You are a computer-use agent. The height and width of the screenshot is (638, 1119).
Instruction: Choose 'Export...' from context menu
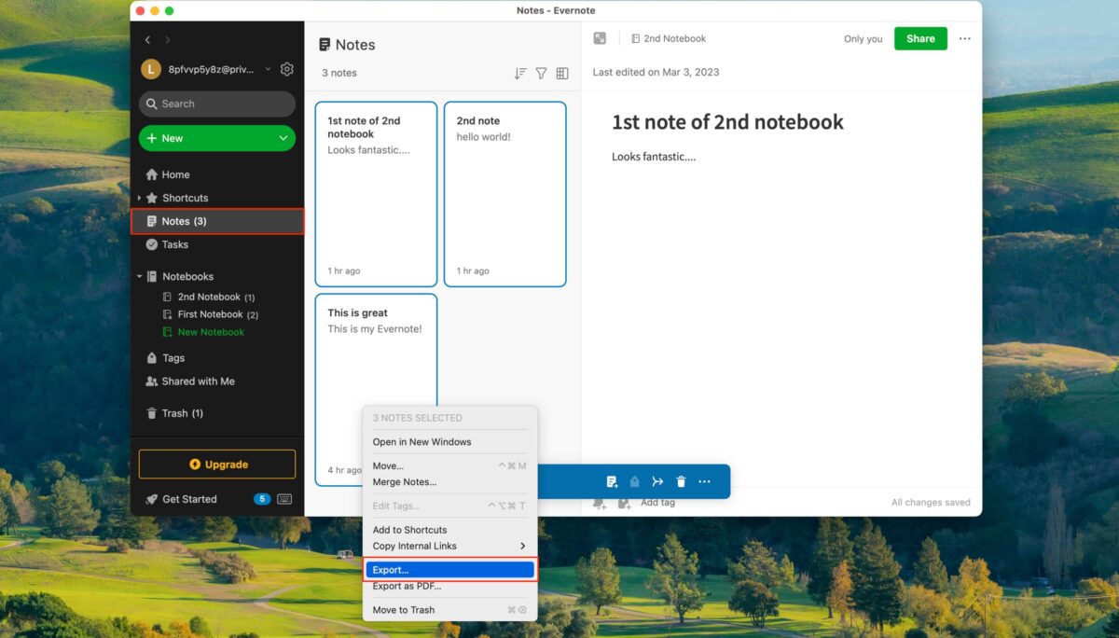(x=449, y=569)
